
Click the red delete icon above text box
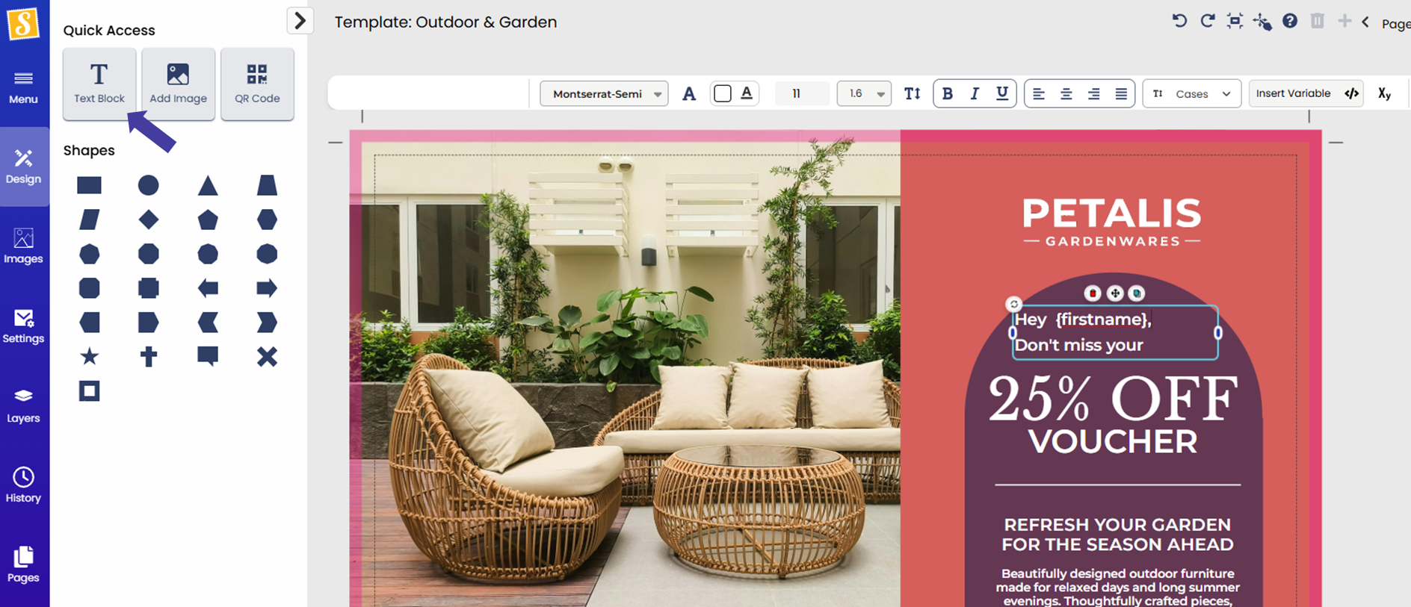1093,293
